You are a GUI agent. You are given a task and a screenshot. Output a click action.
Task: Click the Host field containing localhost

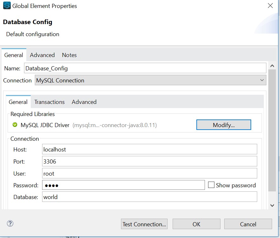(150, 149)
